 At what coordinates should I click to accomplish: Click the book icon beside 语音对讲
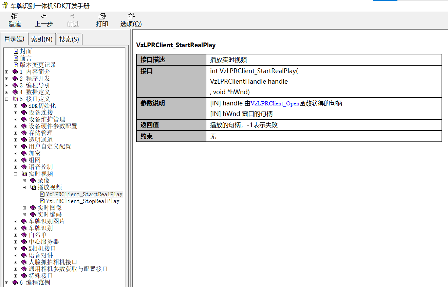click(x=24, y=255)
